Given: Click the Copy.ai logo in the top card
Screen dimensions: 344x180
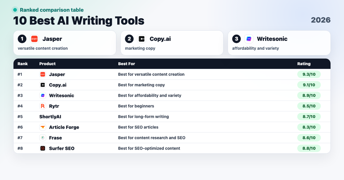Looking at the screenshot, I should [x=141, y=39].
